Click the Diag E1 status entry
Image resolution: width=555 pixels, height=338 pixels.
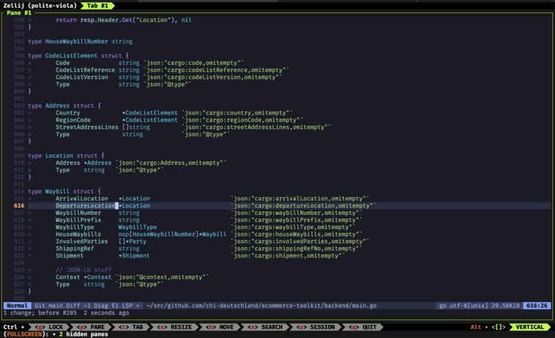106,306
